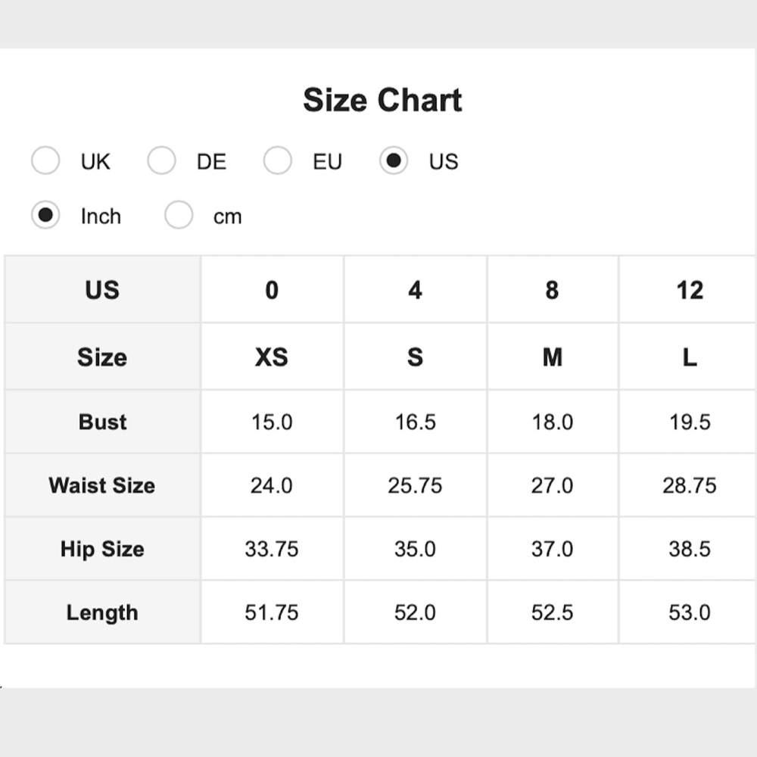Image resolution: width=757 pixels, height=757 pixels.
Task: Click the US header cell
Action: tap(102, 290)
